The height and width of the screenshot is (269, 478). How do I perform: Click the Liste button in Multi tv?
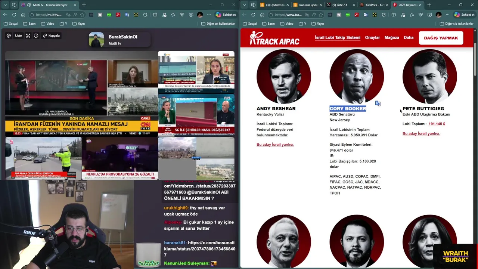pyautogui.click(x=18, y=35)
